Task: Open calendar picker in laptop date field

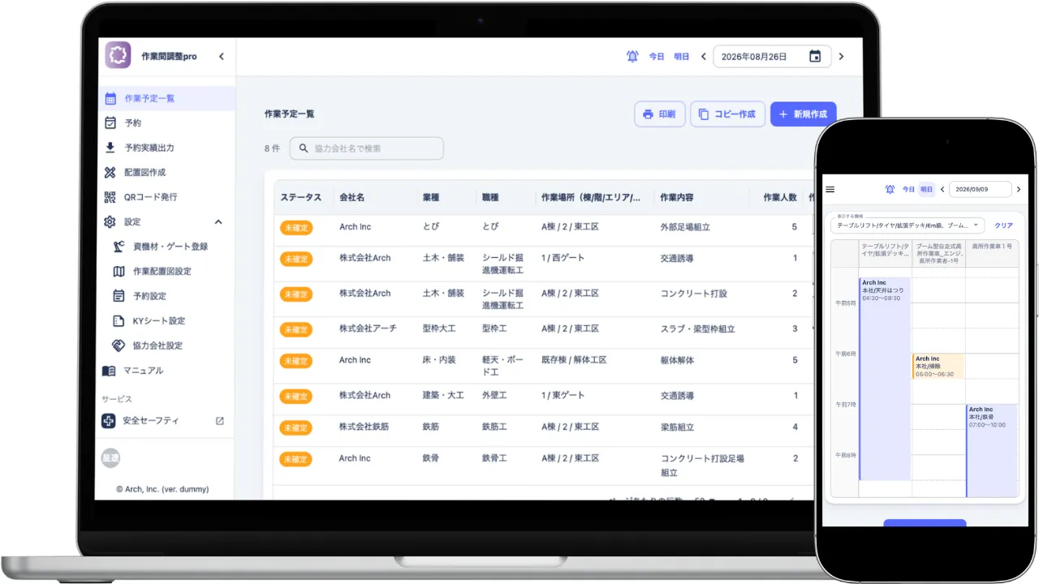Action: pyautogui.click(x=815, y=57)
